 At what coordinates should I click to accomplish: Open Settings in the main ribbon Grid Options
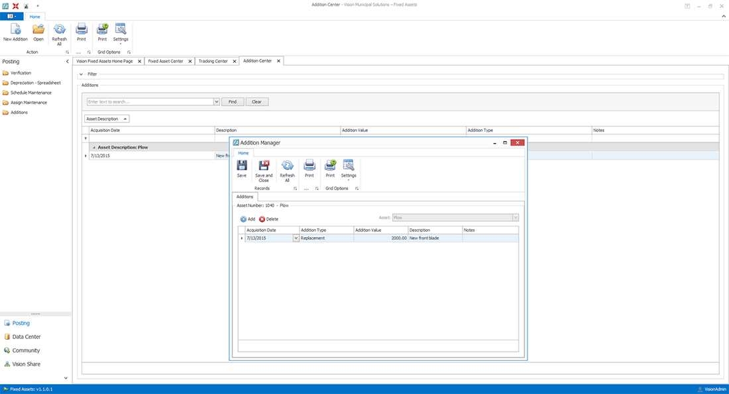coord(121,34)
